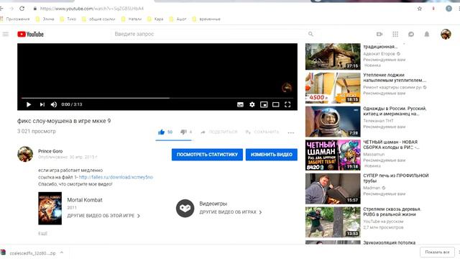The image size is (460, 259).
Task: Like the video with thumbs up
Action: pos(161,132)
